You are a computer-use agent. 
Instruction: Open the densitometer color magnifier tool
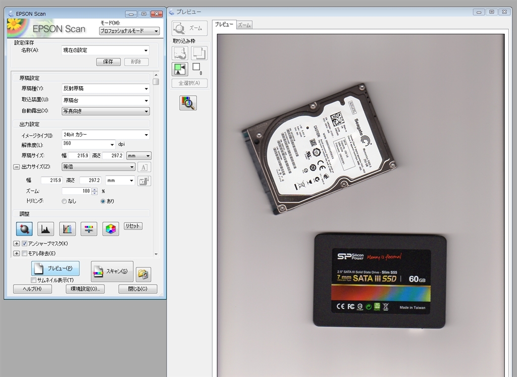[x=188, y=103]
